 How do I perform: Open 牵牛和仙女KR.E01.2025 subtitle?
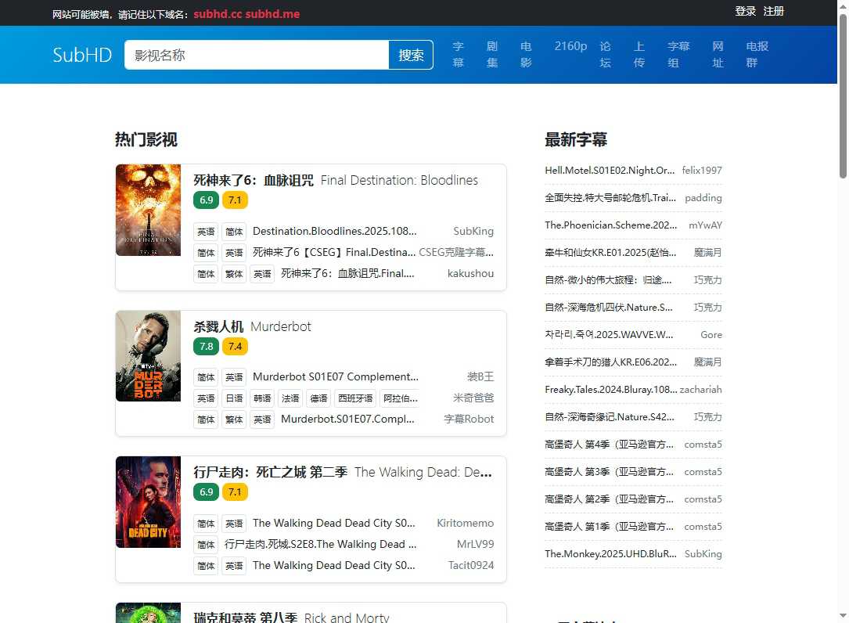point(610,253)
